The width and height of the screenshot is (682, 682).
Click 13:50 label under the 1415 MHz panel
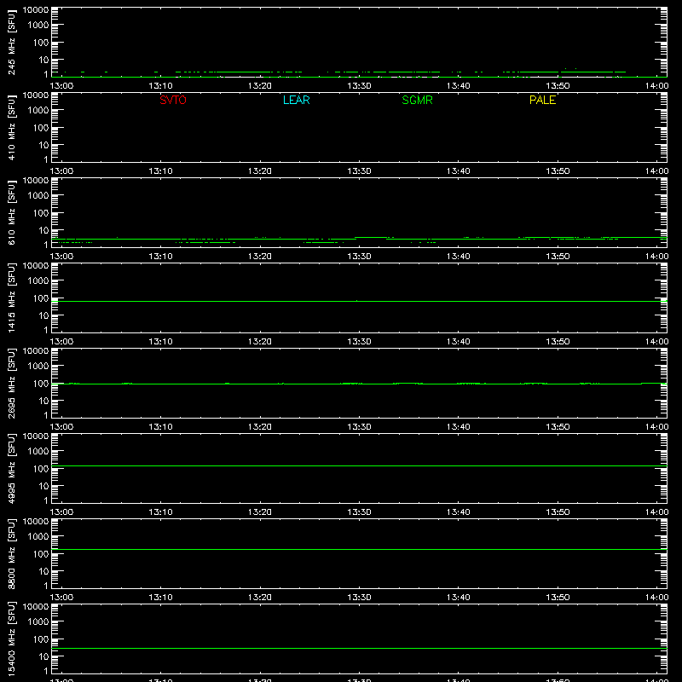click(558, 342)
